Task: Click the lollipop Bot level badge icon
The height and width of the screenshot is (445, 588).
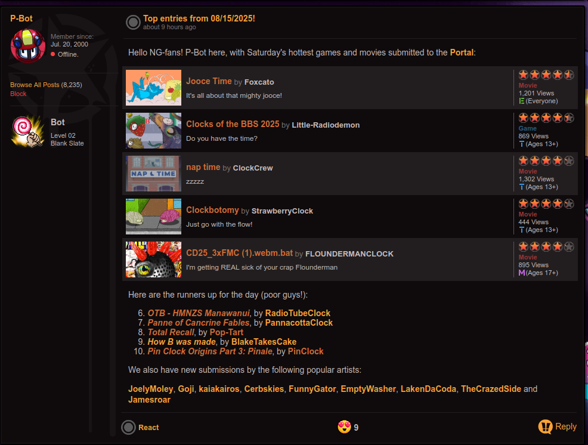Action: pyautogui.click(x=27, y=130)
